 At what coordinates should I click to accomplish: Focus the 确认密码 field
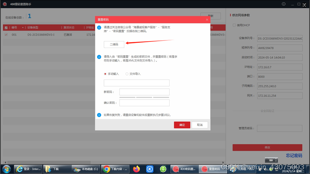(x=144, y=103)
